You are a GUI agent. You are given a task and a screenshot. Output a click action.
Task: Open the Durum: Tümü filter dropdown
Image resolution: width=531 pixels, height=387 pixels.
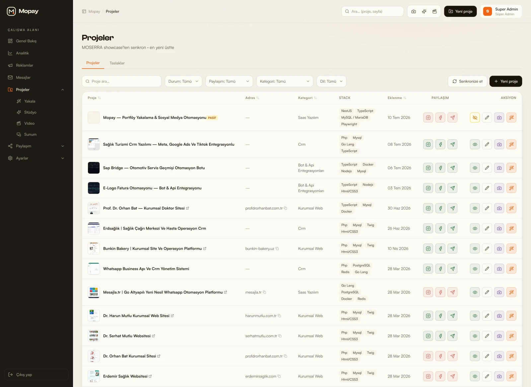pos(184,81)
